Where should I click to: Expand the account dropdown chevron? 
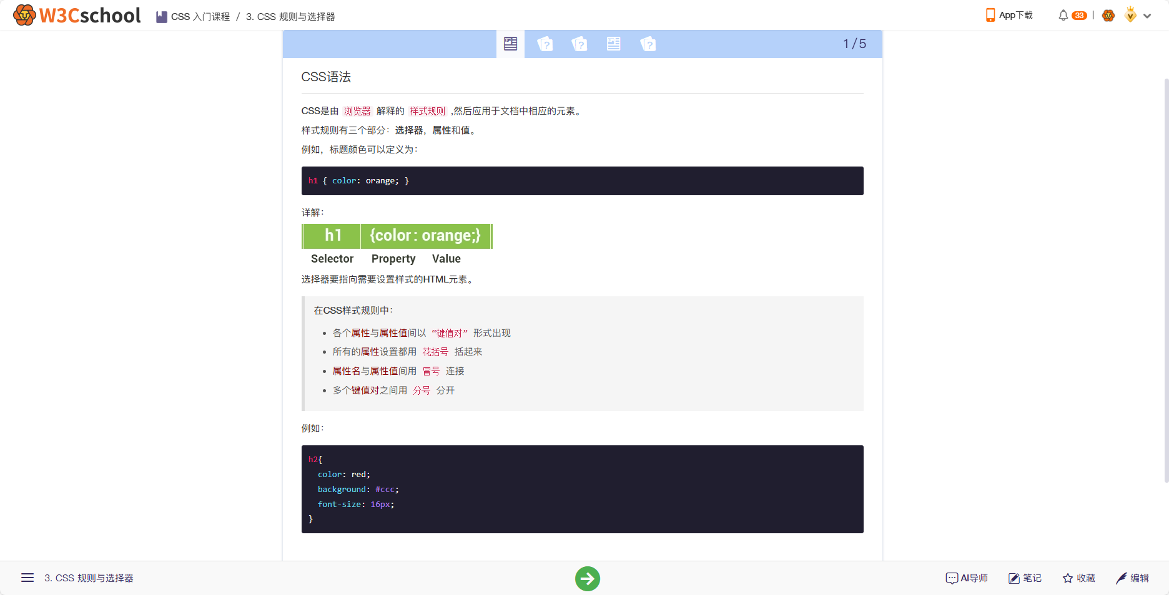[x=1147, y=16]
